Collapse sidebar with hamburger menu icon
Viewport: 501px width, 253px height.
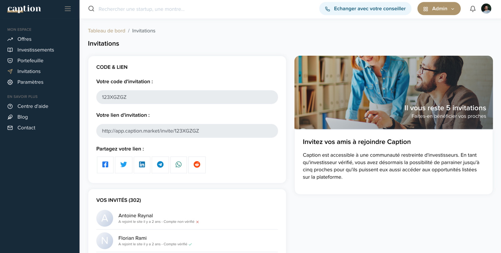[68, 9]
